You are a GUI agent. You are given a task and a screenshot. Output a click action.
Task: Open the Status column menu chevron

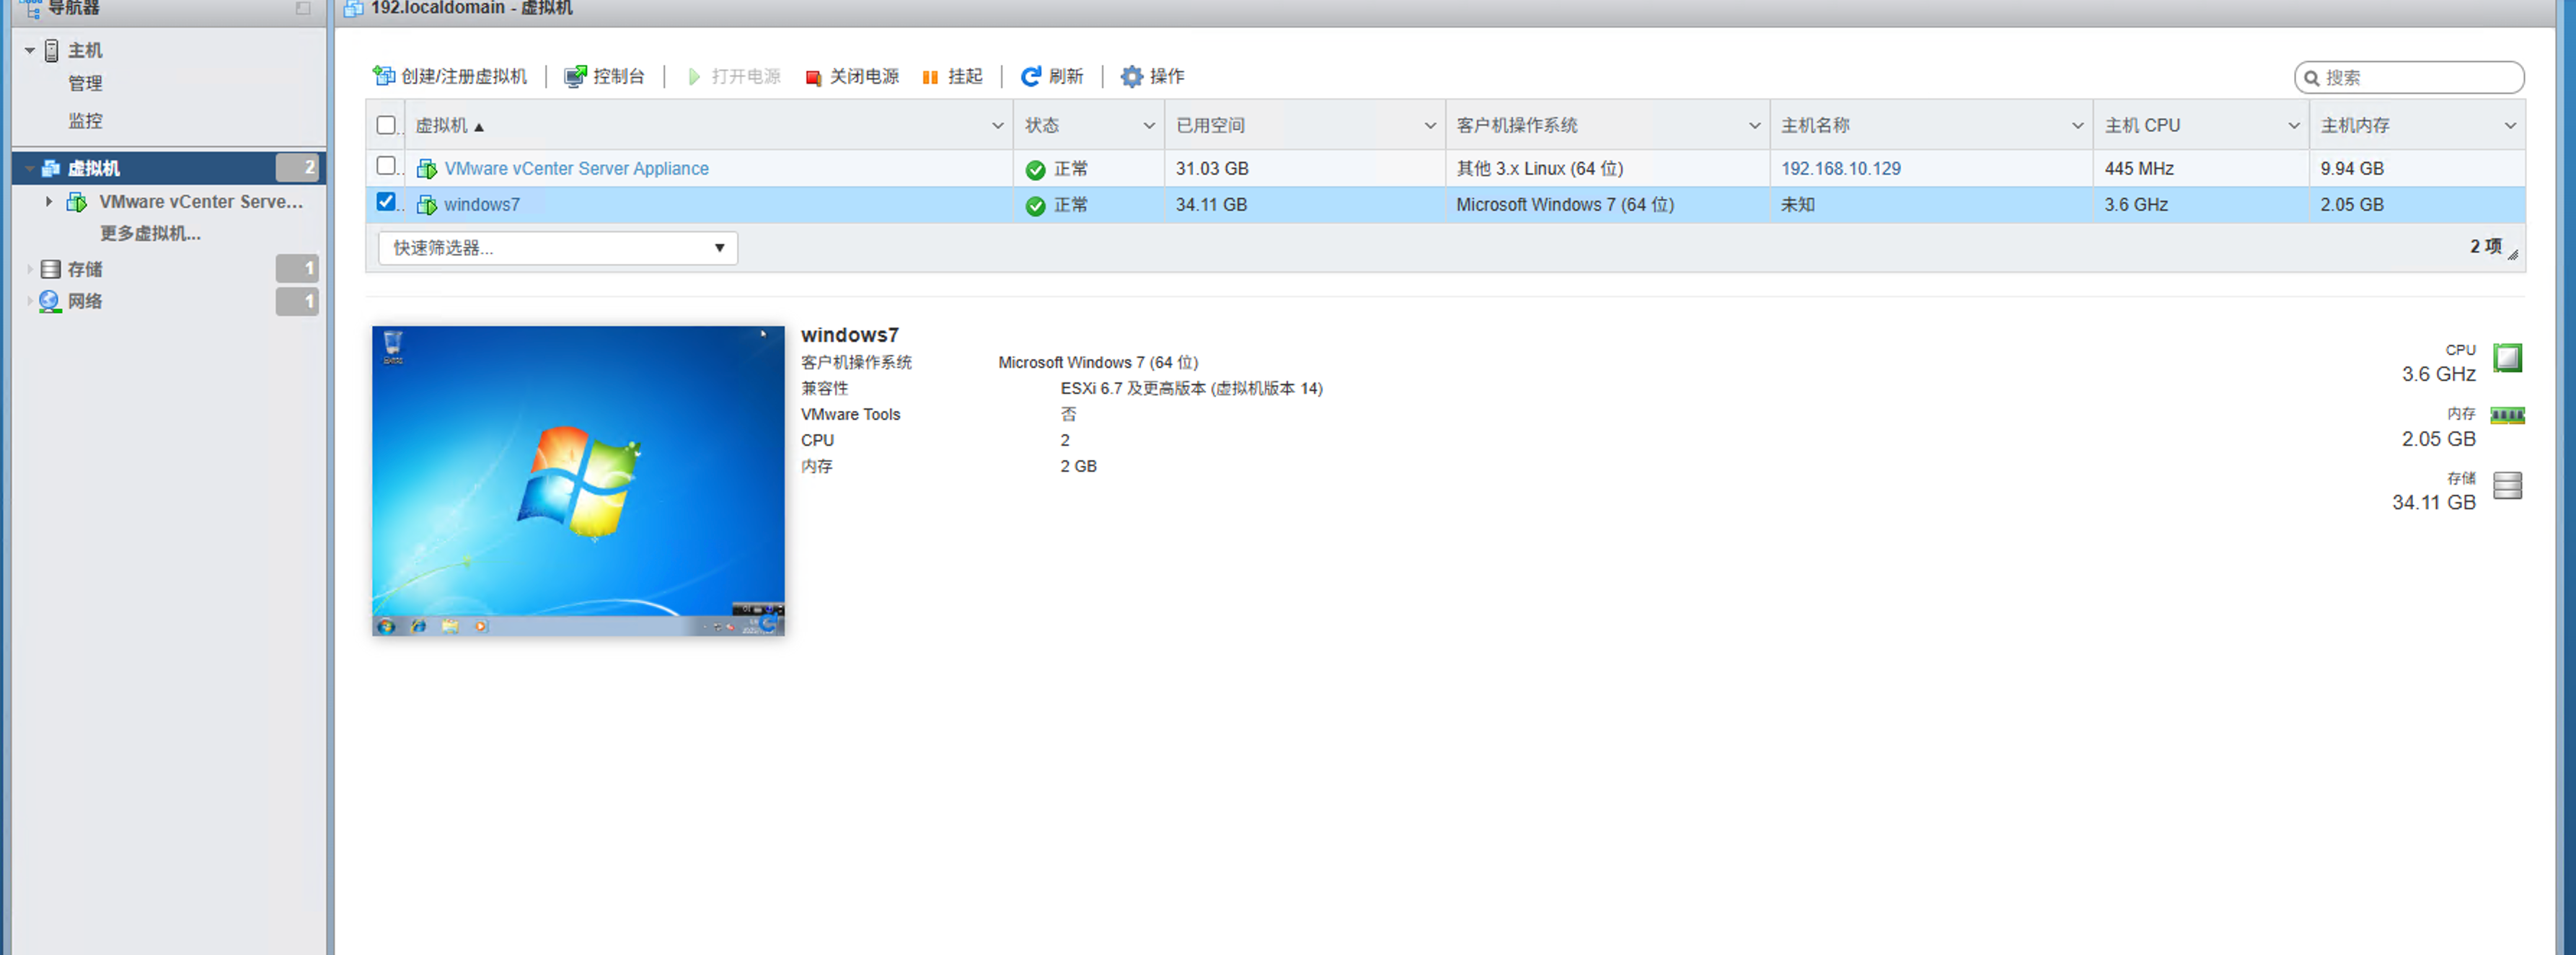1149,125
